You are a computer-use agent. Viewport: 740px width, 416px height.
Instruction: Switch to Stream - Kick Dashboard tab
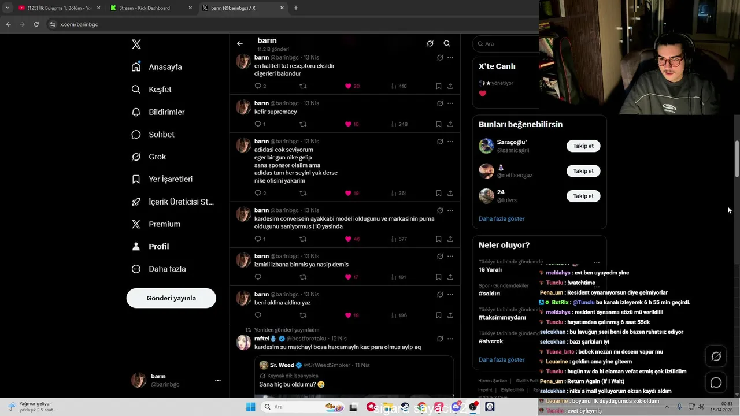point(150,8)
